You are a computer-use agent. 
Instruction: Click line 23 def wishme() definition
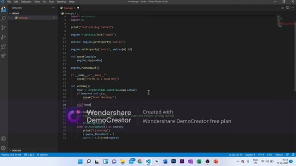click(x=80, y=86)
